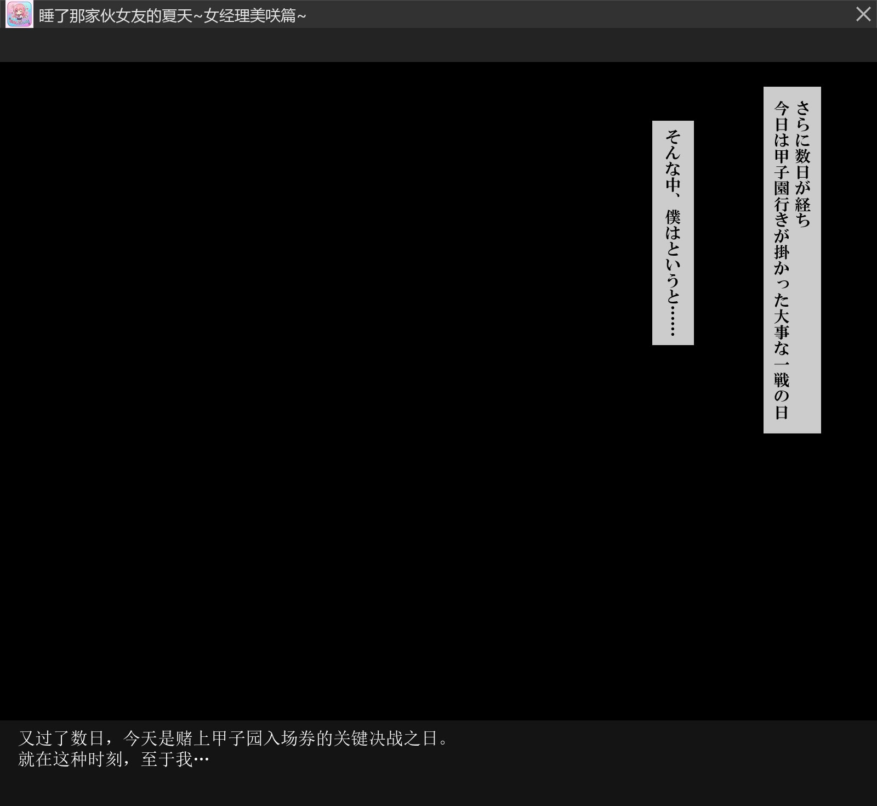The image size is (877, 806).
Task: Close the game window with the X
Action: click(x=863, y=14)
